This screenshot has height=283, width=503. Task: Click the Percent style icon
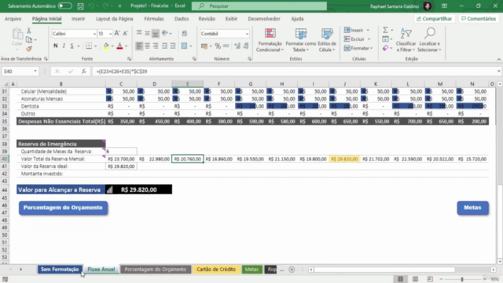coord(218,46)
